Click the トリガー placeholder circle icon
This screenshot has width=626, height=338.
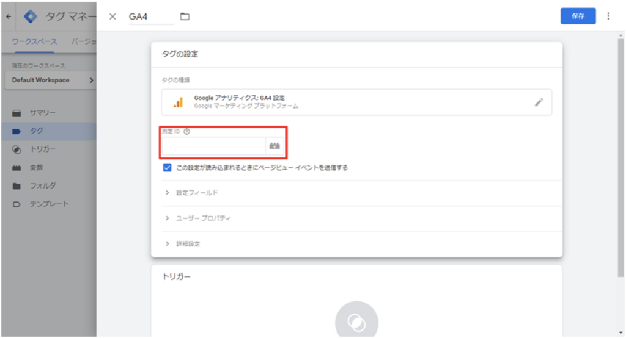tap(356, 322)
